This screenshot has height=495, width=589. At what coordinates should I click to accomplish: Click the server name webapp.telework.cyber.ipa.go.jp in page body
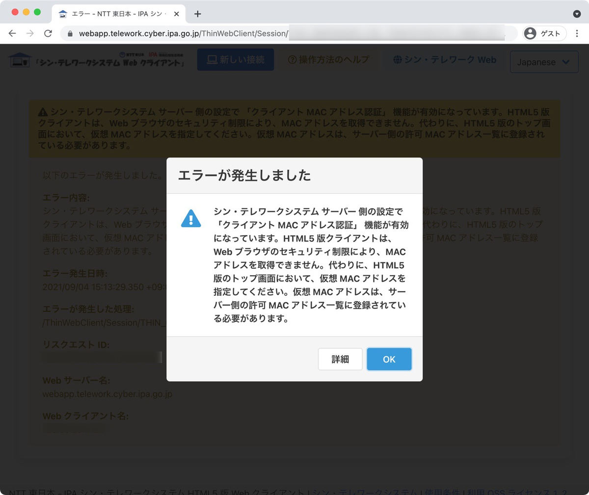[107, 394]
